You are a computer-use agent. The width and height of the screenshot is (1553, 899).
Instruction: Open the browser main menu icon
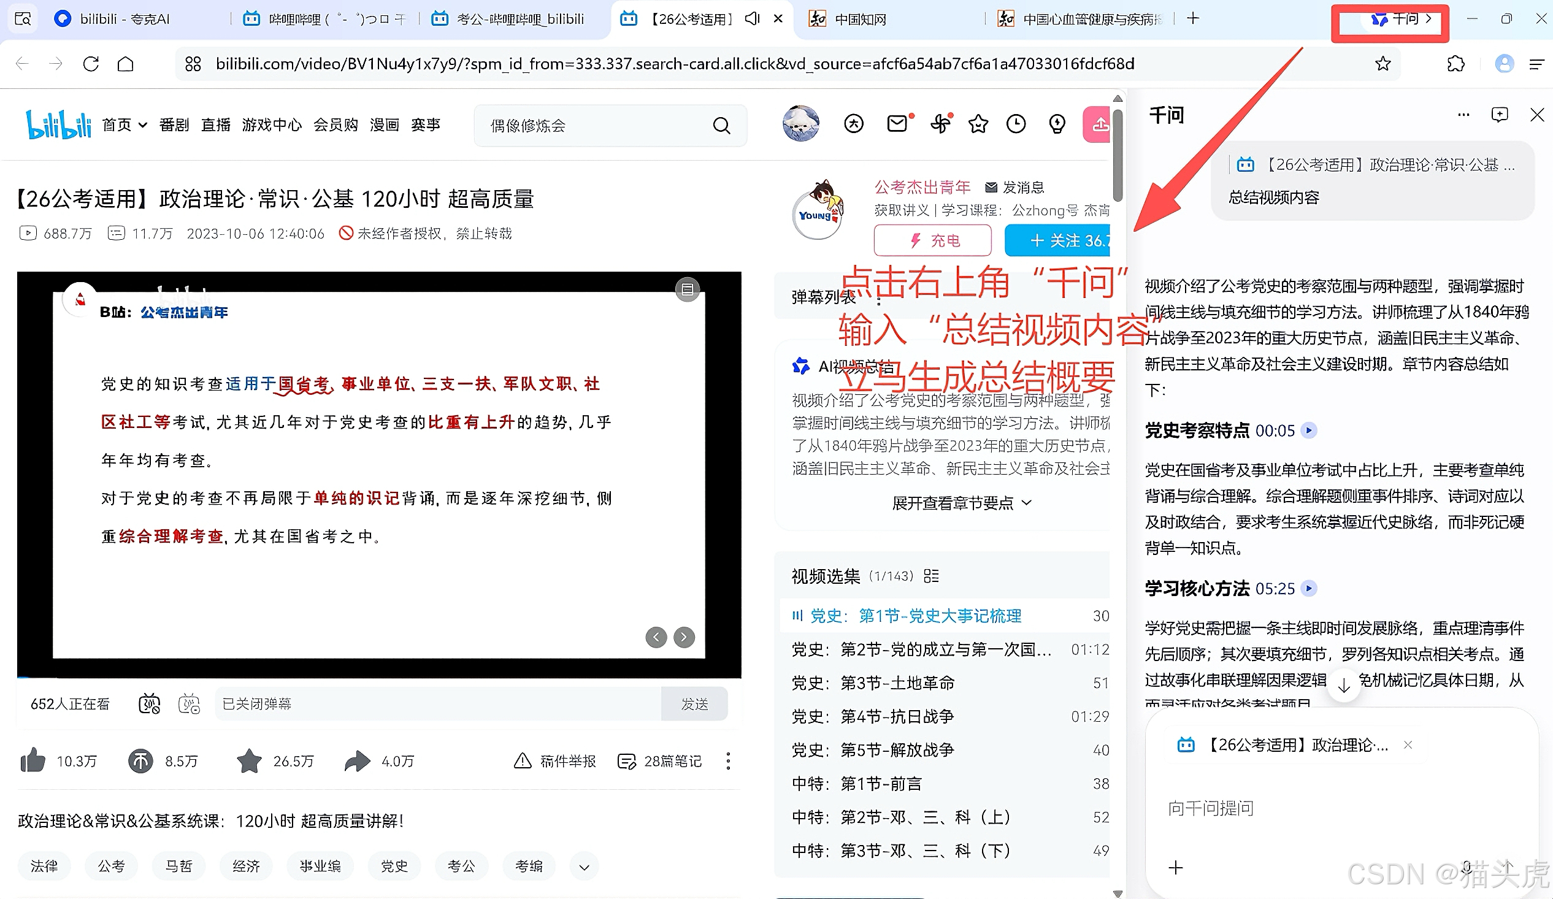tap(1537, 64)
